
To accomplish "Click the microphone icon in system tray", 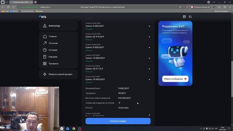I will coord(207,128).
